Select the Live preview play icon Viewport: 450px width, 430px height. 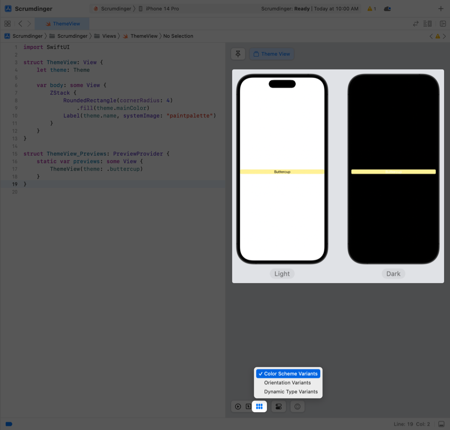coord(238,406)
